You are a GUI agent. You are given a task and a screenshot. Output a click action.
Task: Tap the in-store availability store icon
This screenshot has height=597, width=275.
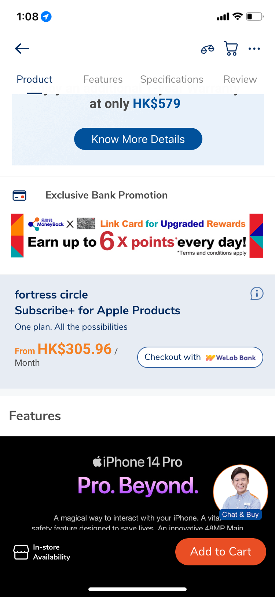pos(21,551)
